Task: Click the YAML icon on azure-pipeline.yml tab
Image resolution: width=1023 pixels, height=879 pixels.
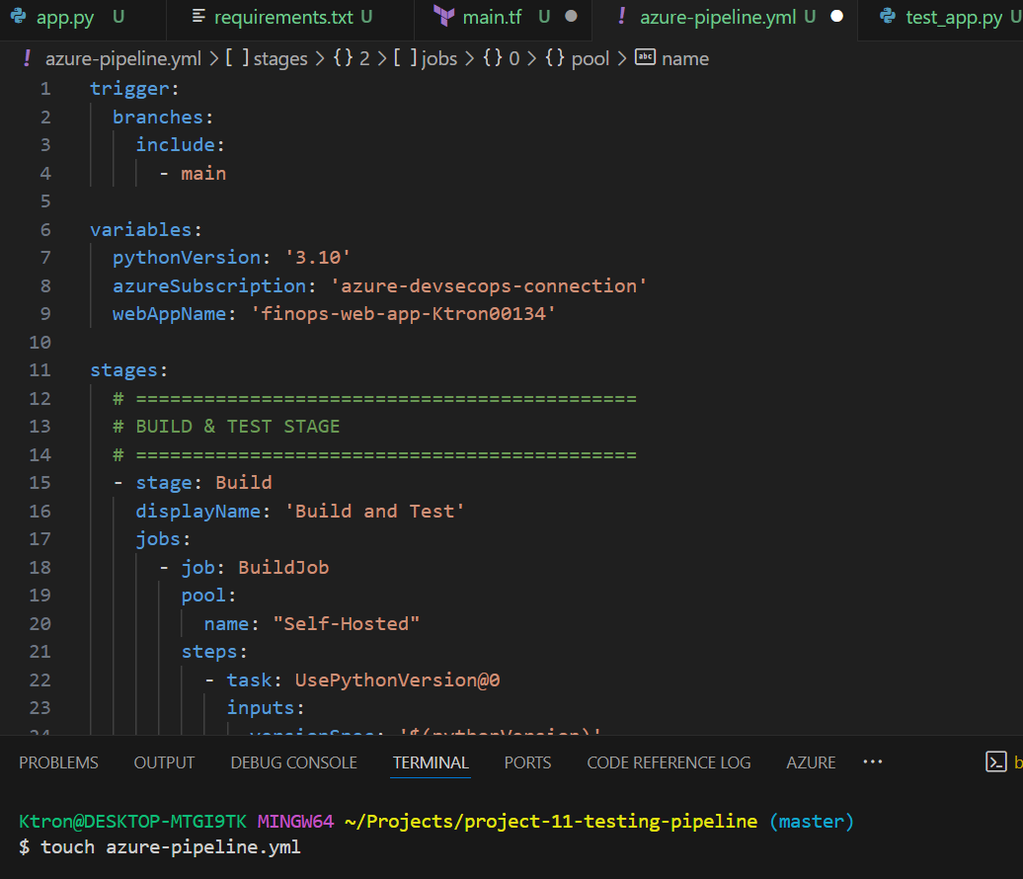Action: (x=621, y=17)
